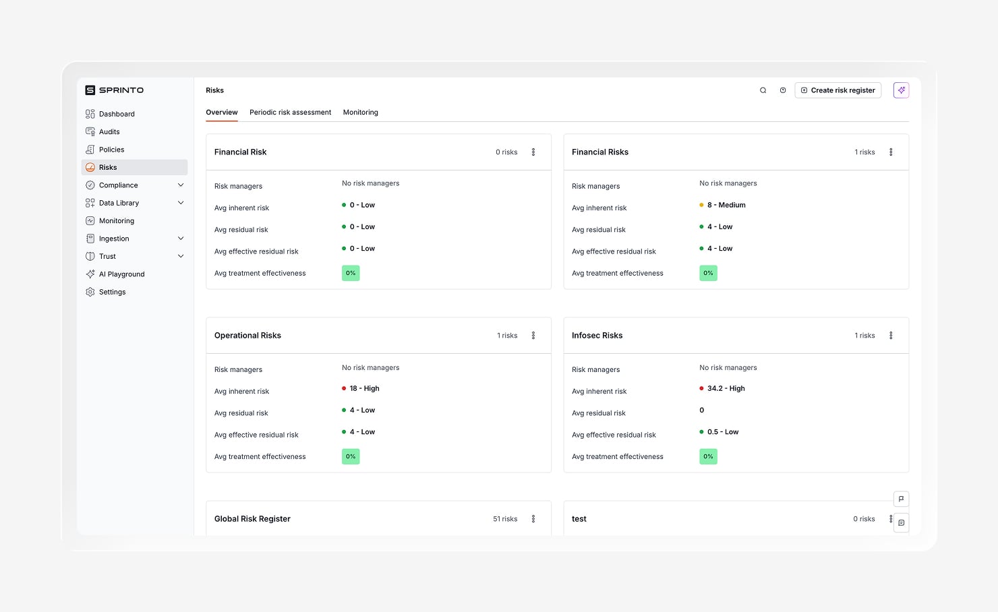This screenshot has width=998, height=612.
Task: Click the Compliance sidebar icon
Action: click(90, 185)
